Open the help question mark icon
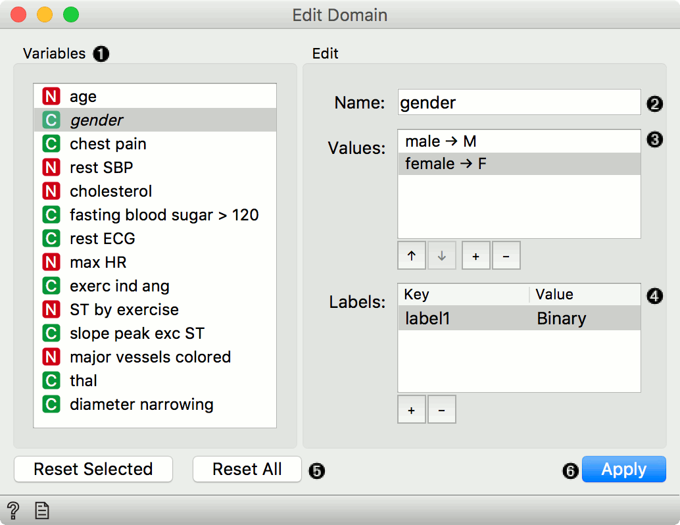 click(x=12, y=510)
